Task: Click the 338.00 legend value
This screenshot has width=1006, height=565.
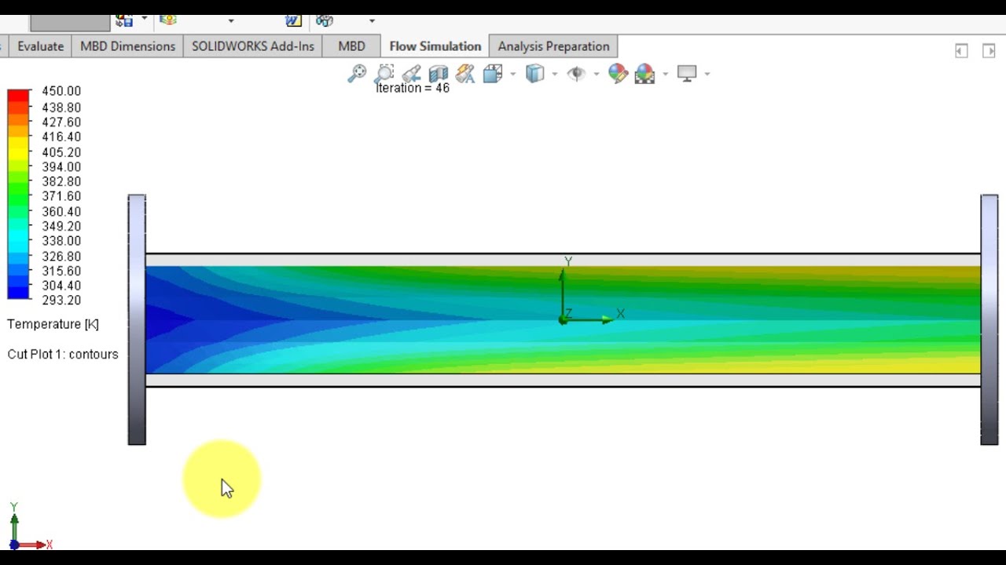Action: [61, 241]
